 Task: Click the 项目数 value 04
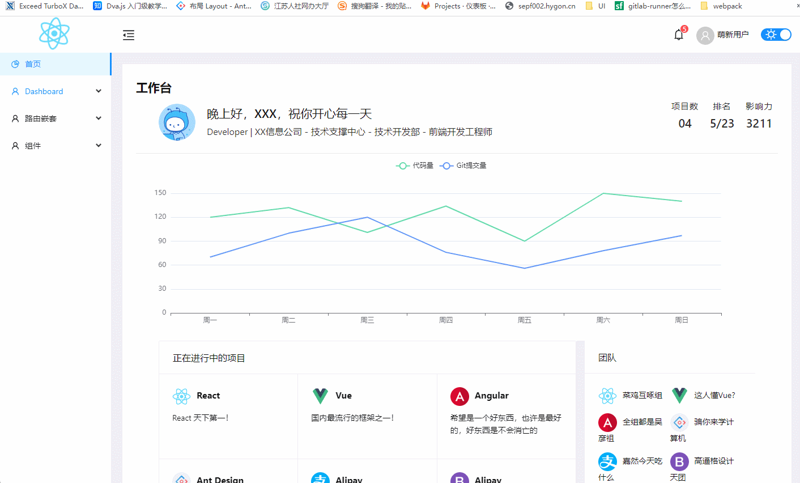[685, 124]
